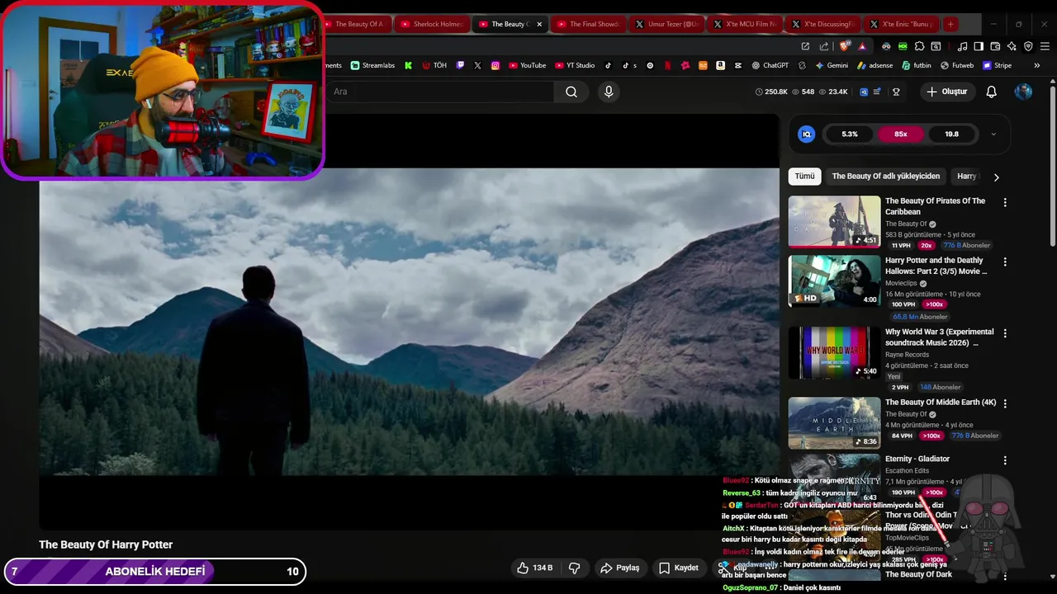The width and height of the screenshot is (1057, 594).
Task: Click the blue IQ logo in stats bar
Action: (807, 134)
